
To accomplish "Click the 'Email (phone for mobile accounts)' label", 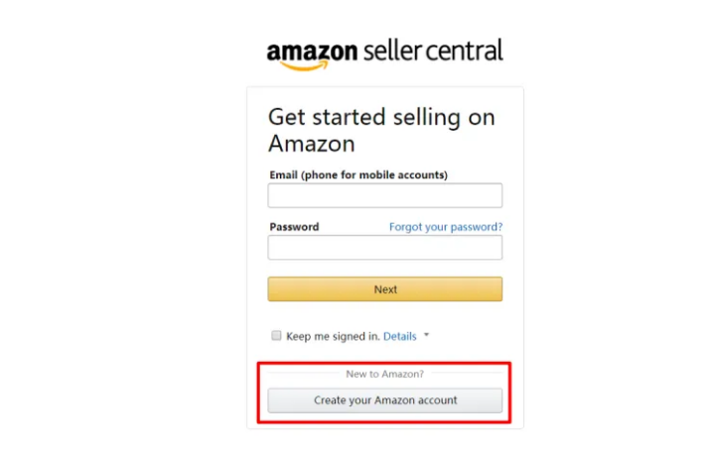I will pos(358,175).
